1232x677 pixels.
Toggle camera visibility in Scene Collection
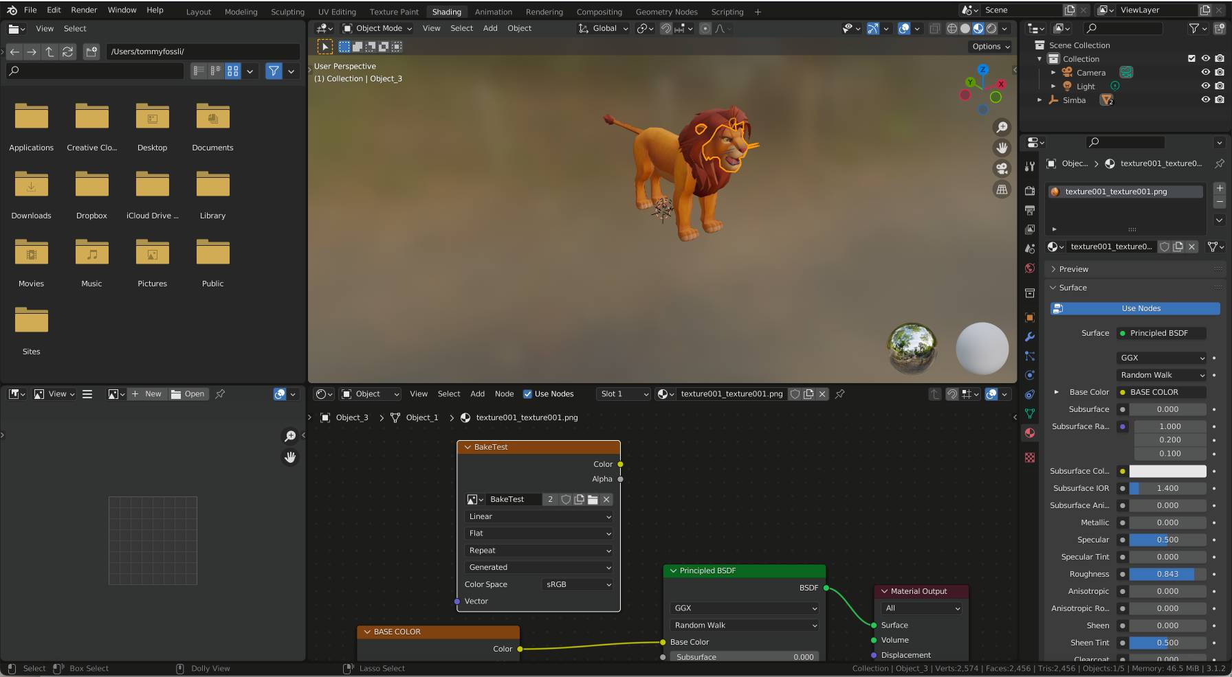pyautogui.click(x=1204, y=72)
